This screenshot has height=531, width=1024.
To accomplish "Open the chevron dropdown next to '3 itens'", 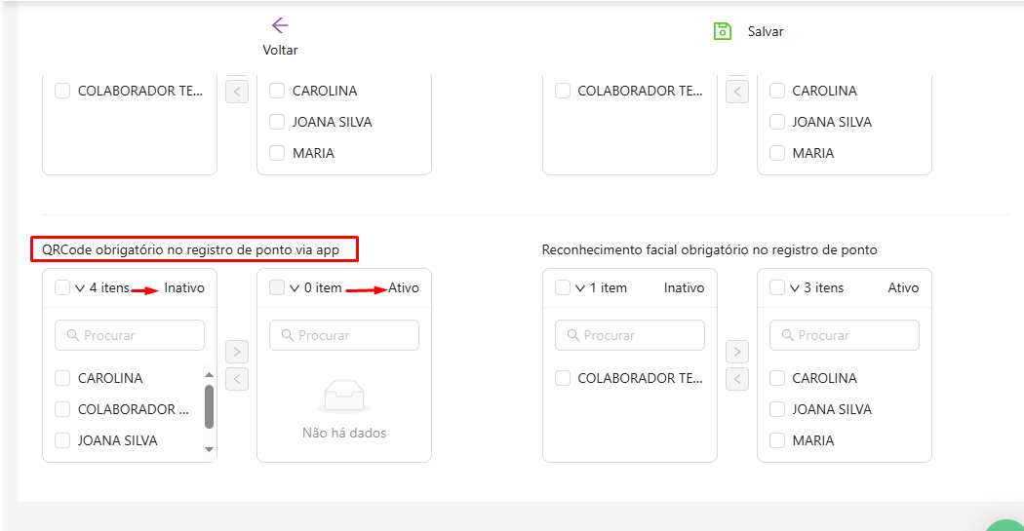I will coord(795,288).
